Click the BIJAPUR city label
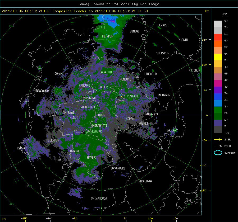The width and height of the screenshot is (238, 222). pos(107,36)
